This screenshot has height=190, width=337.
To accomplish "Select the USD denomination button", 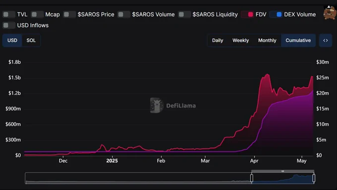I will click(x=12, y=41).
